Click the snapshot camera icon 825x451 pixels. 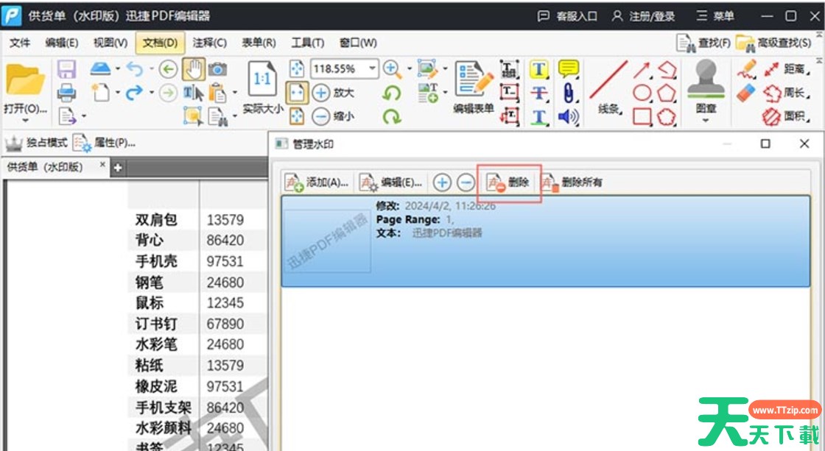click(x=217, y=70)
